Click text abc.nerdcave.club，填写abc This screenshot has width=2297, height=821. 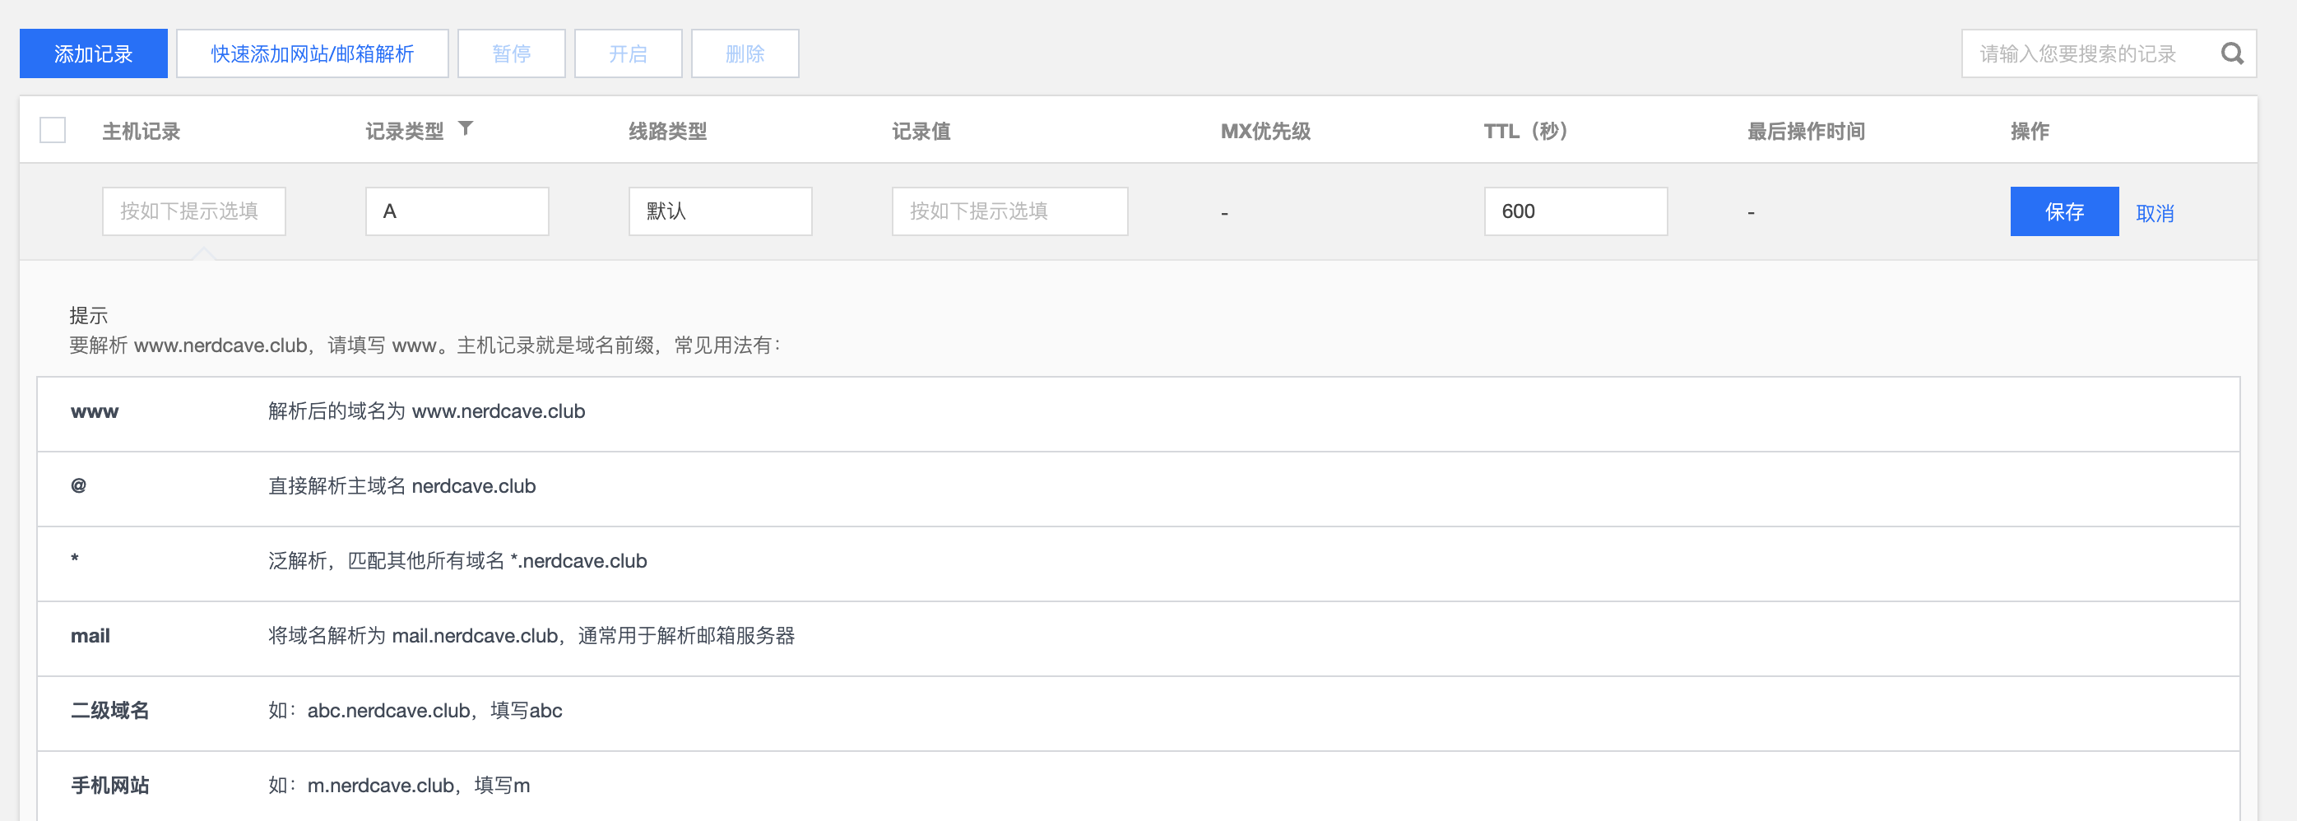coord(435,711)
